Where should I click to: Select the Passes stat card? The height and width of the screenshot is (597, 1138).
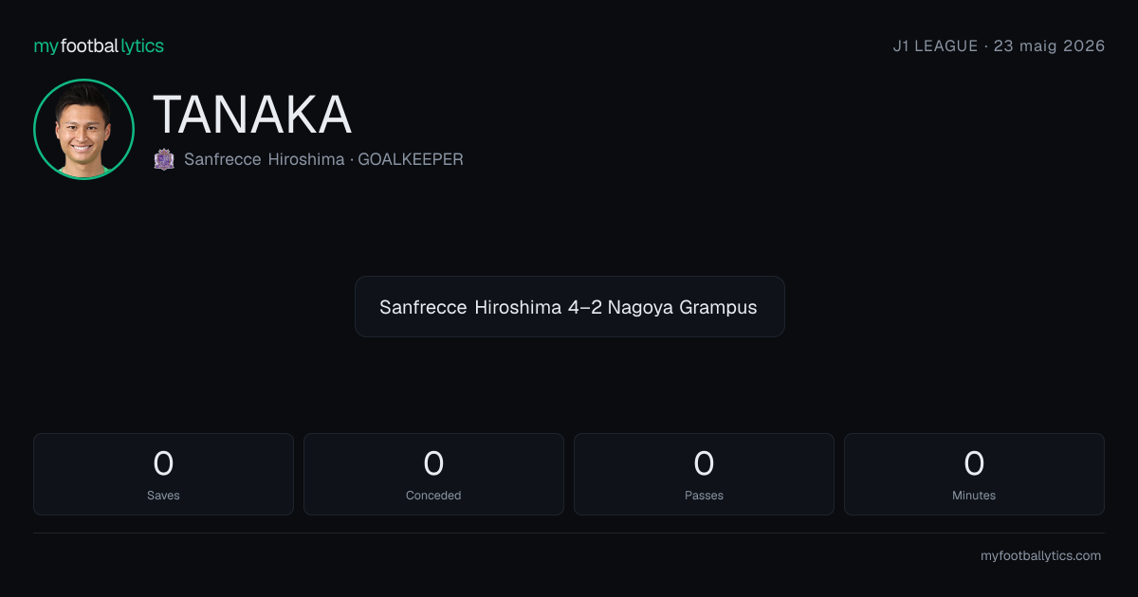(704, 474)
